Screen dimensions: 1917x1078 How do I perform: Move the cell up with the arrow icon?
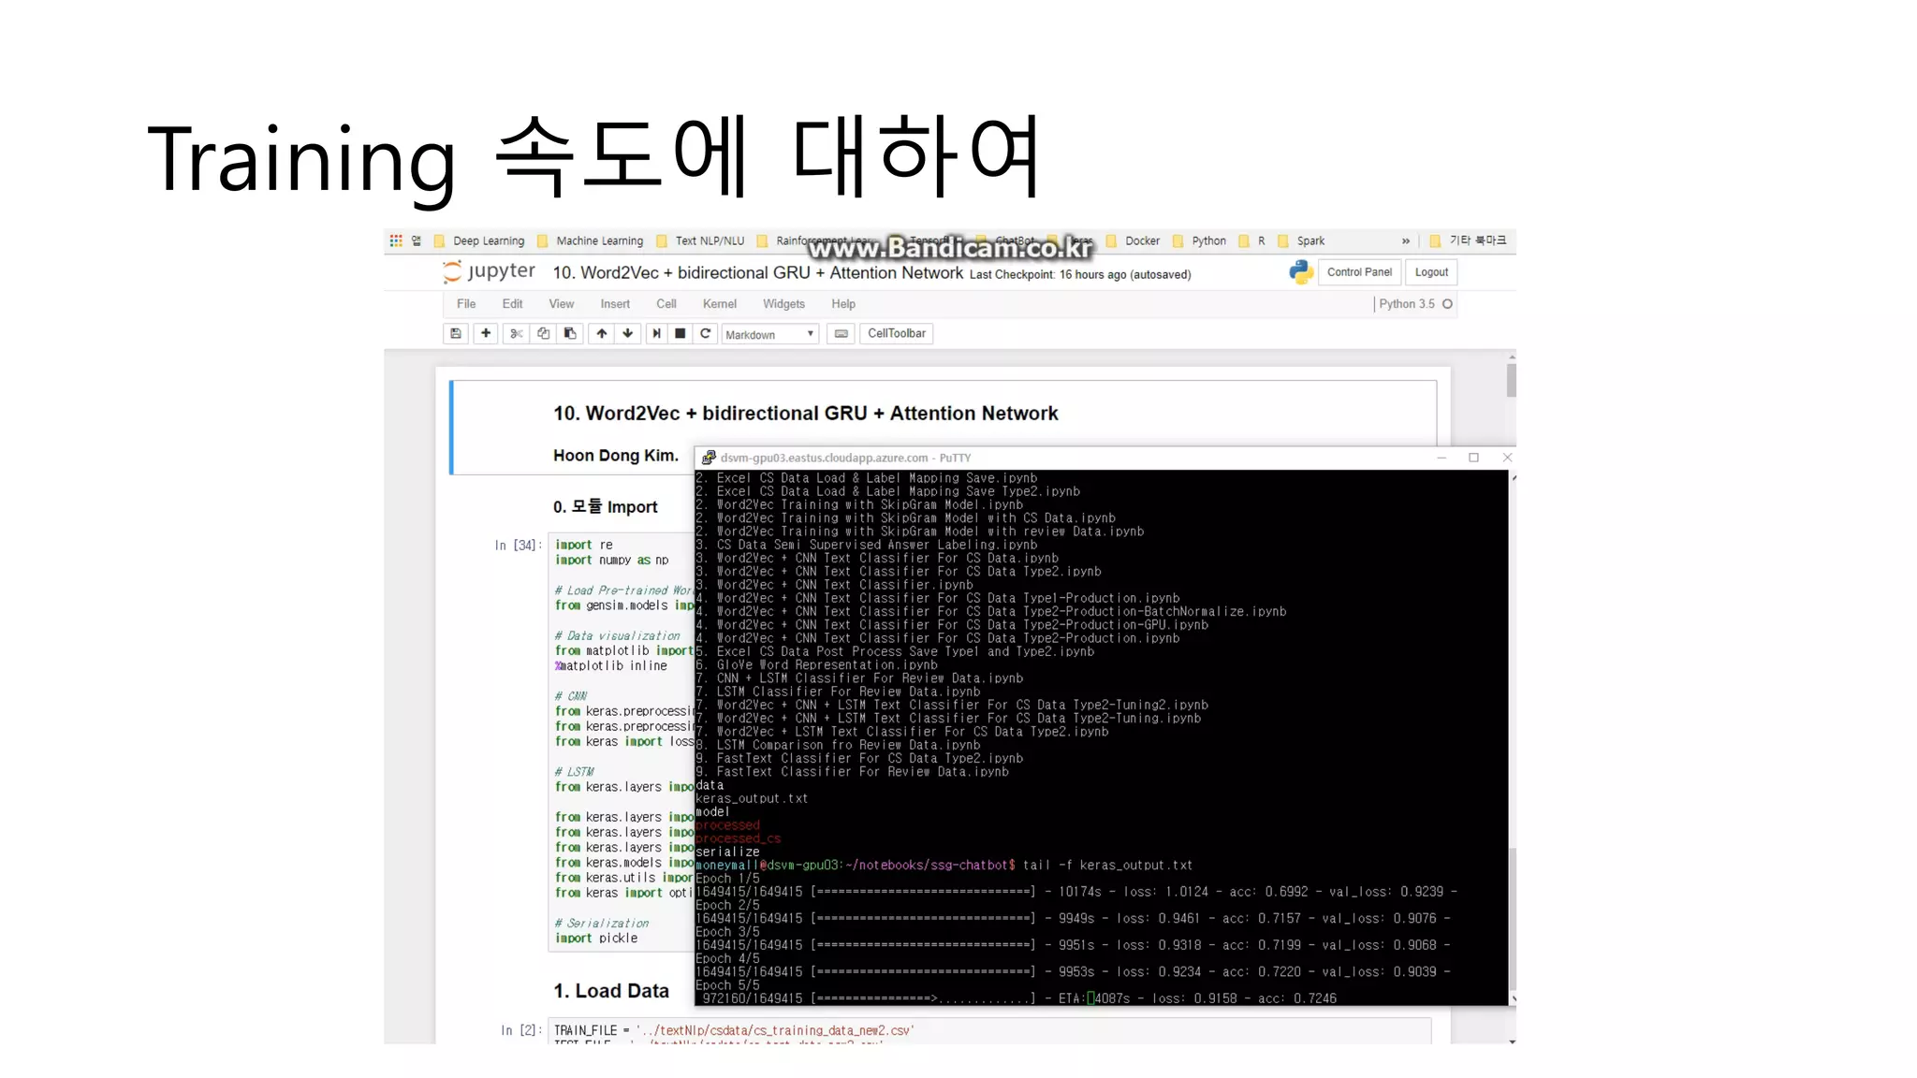point(602,333)
